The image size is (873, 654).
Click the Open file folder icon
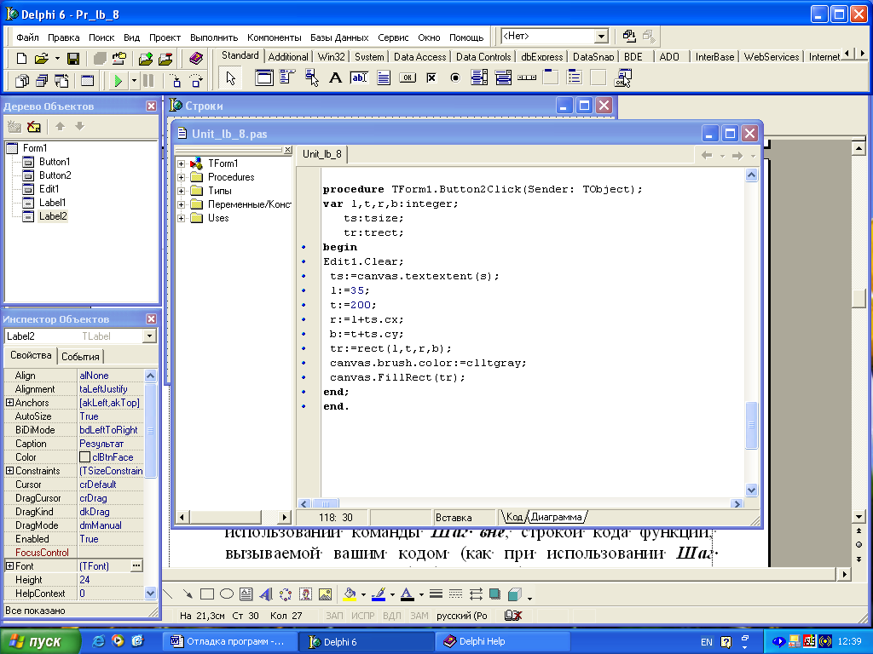41,59
